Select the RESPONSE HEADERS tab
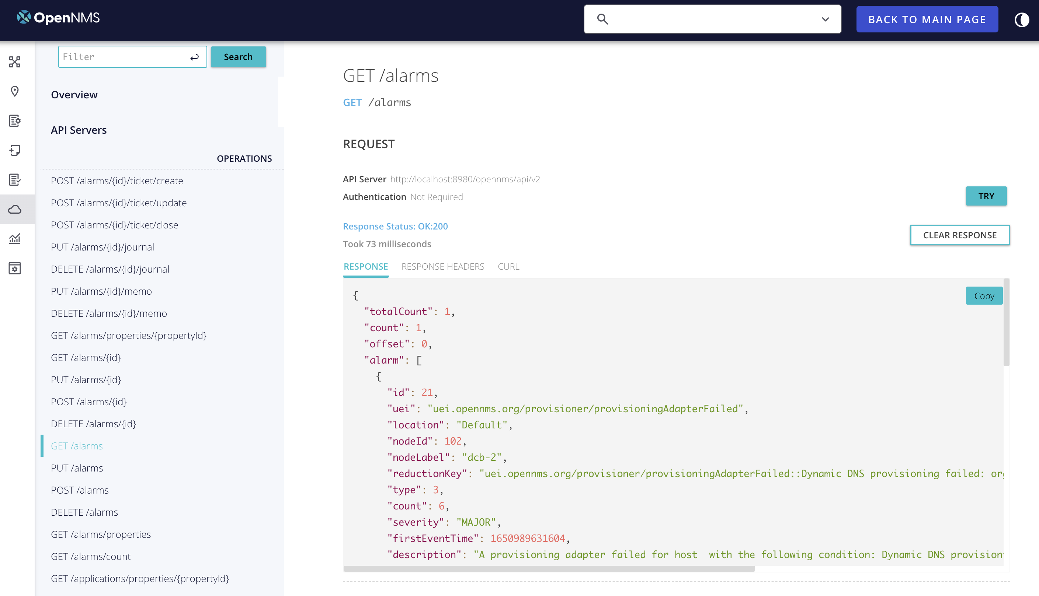 coord(442,266)
